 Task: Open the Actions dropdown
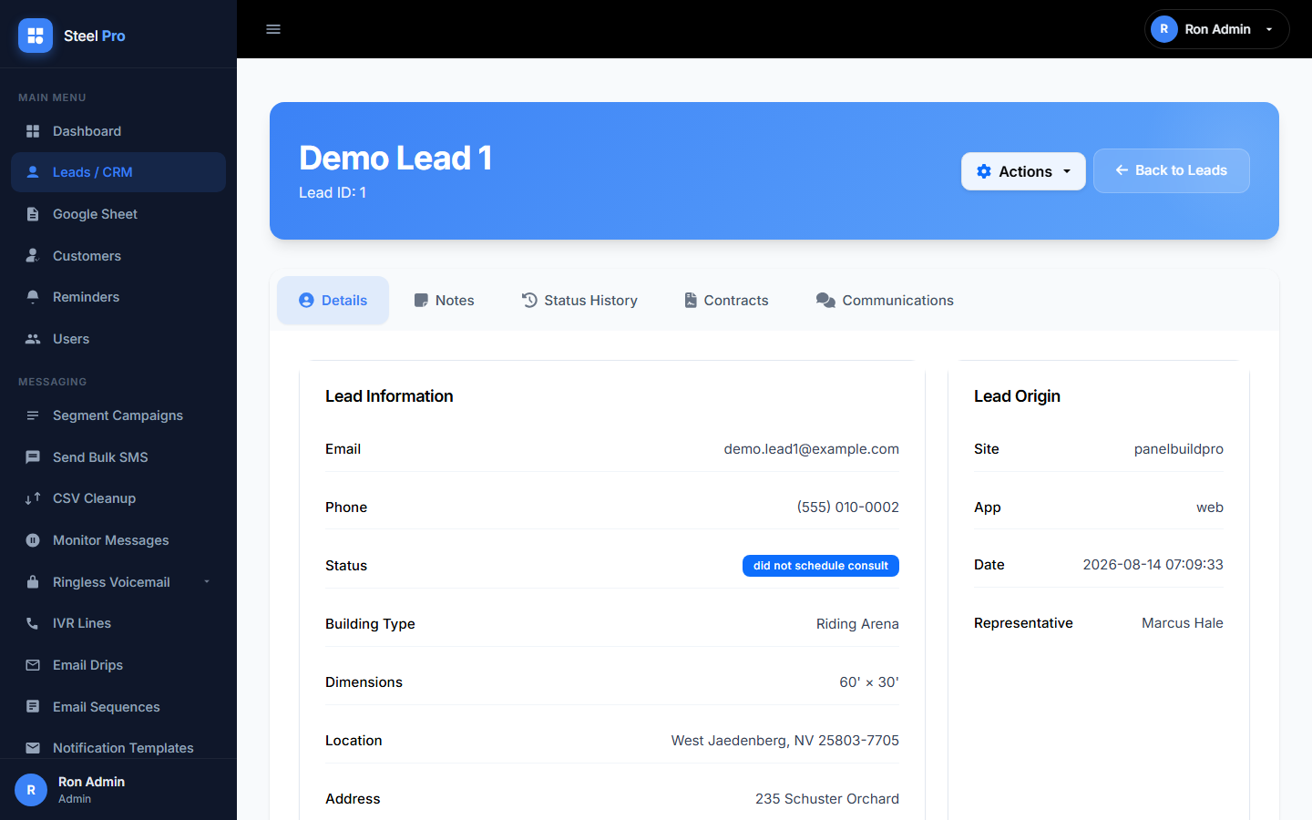point(1023,171)
